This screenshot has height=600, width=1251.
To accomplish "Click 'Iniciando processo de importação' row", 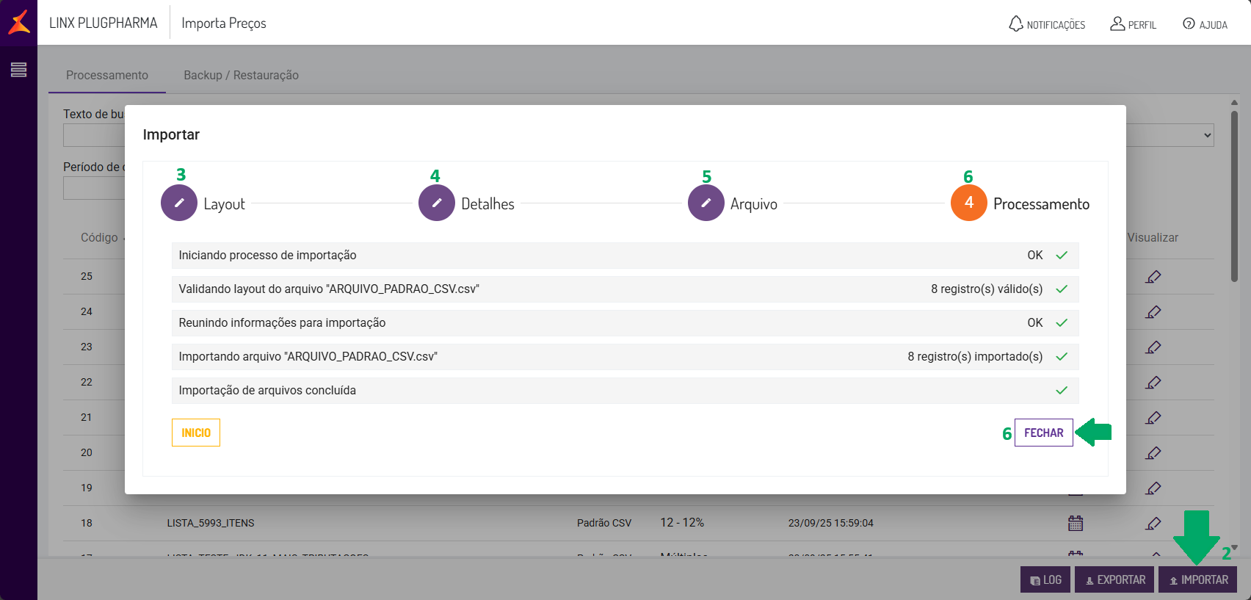I will point(625,255).
